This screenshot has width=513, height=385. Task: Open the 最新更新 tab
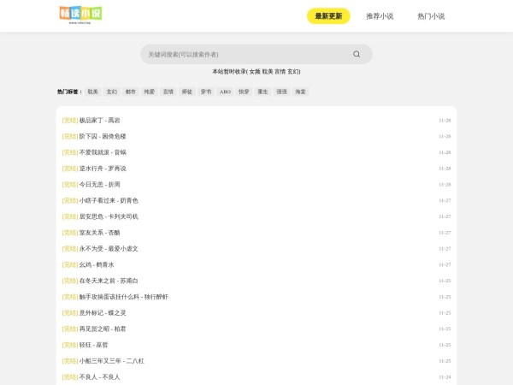click(328, 16)
